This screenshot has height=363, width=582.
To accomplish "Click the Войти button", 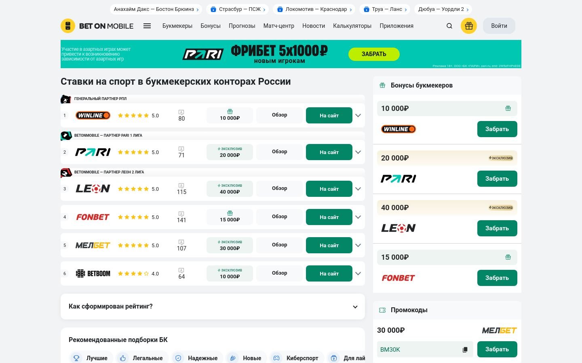I will [x=499, y=26].
